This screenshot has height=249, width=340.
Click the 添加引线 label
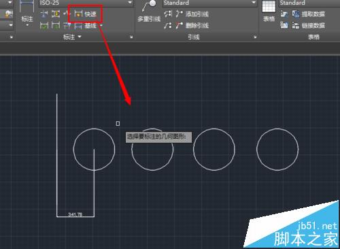[197, 14]
